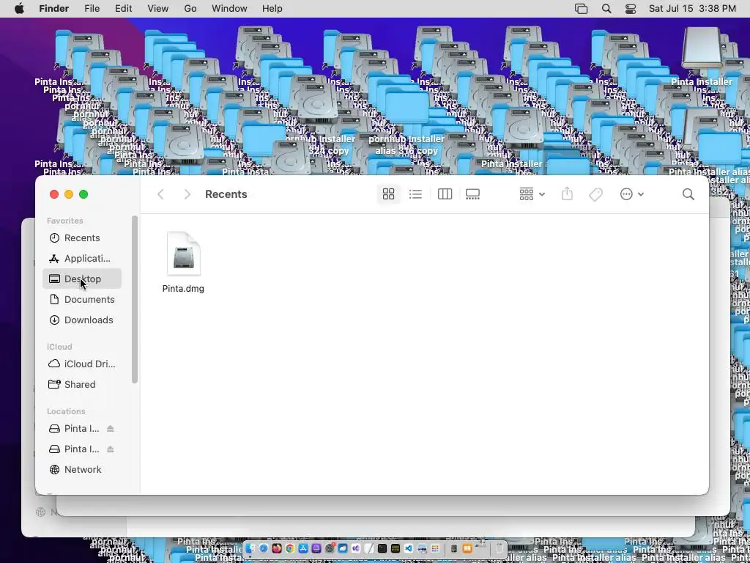Open the File menu
The image size is (750, 563).
tap(92, 9)
